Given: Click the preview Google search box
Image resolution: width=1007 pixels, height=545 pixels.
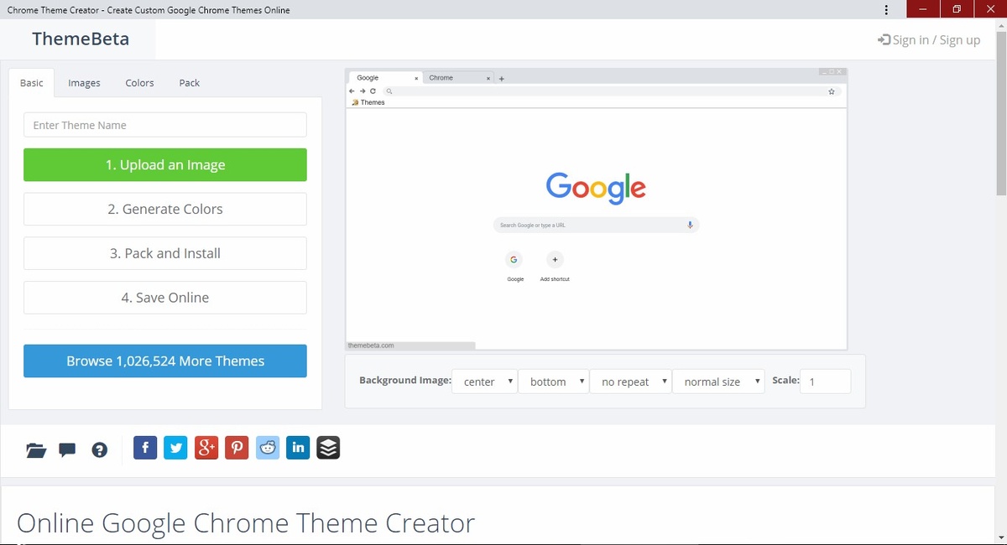Looking at the screenshot, I should coord(596,225).
